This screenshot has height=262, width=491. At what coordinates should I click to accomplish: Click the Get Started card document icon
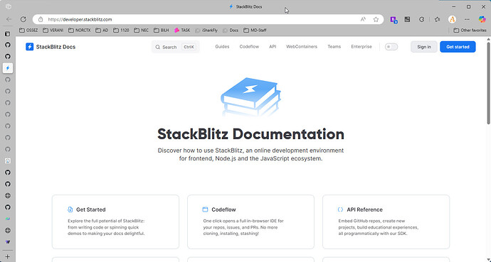click(70, 209)
